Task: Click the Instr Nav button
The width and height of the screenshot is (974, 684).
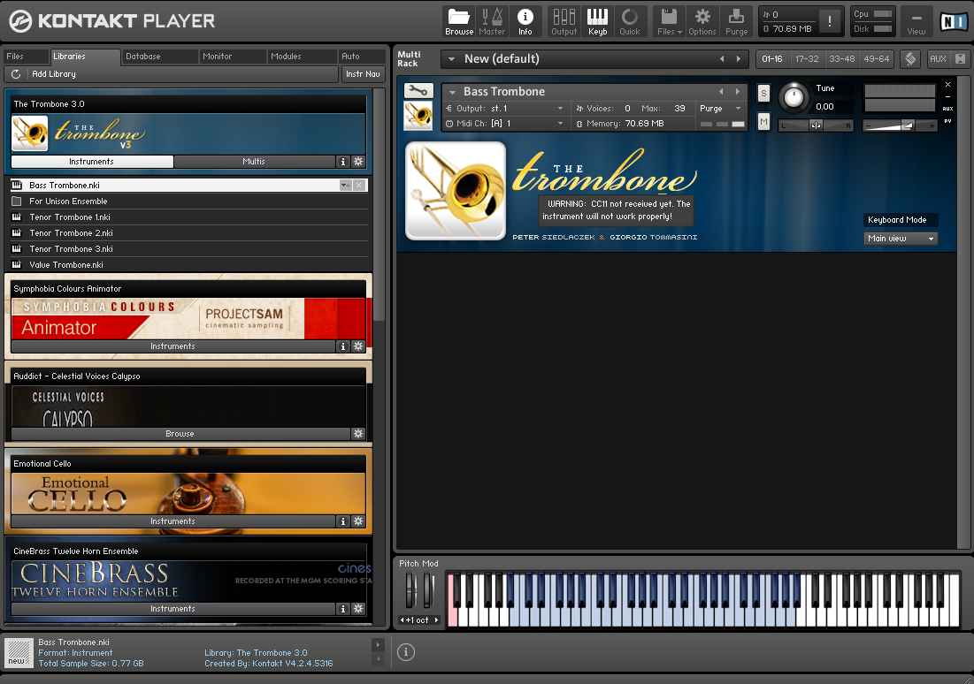Action: (363, 74)
